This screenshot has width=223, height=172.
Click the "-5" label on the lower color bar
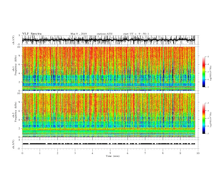pos(208,118)
